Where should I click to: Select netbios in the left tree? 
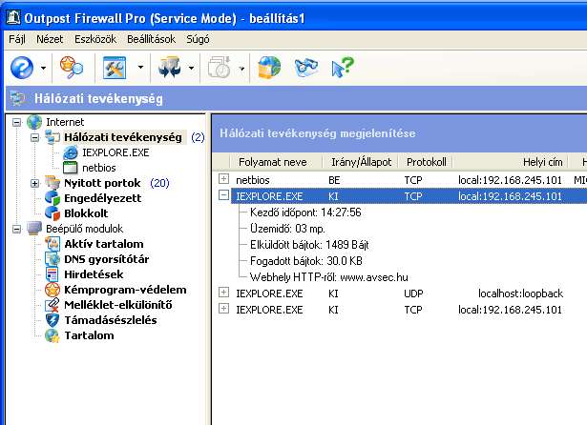click(x=99, y=168)
